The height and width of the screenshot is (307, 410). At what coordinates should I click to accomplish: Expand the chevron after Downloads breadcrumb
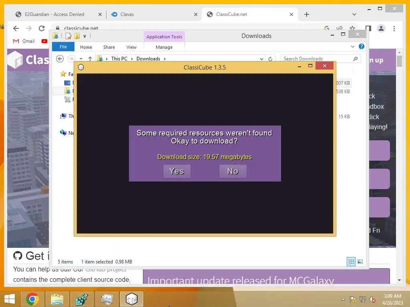coord(165,59)
